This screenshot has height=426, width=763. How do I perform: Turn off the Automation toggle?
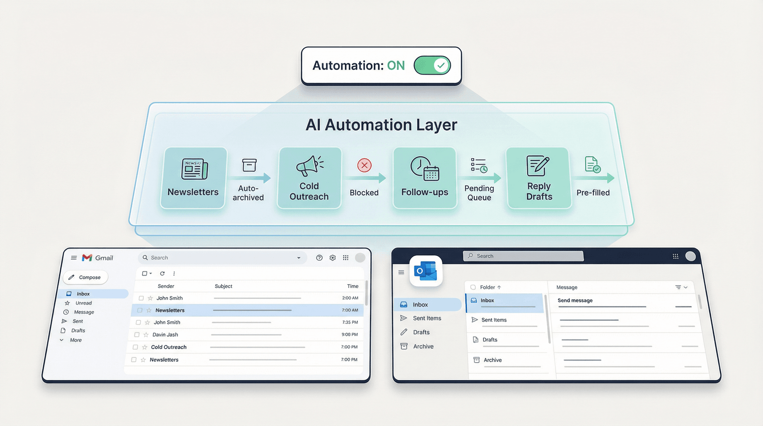coord(432,66)
